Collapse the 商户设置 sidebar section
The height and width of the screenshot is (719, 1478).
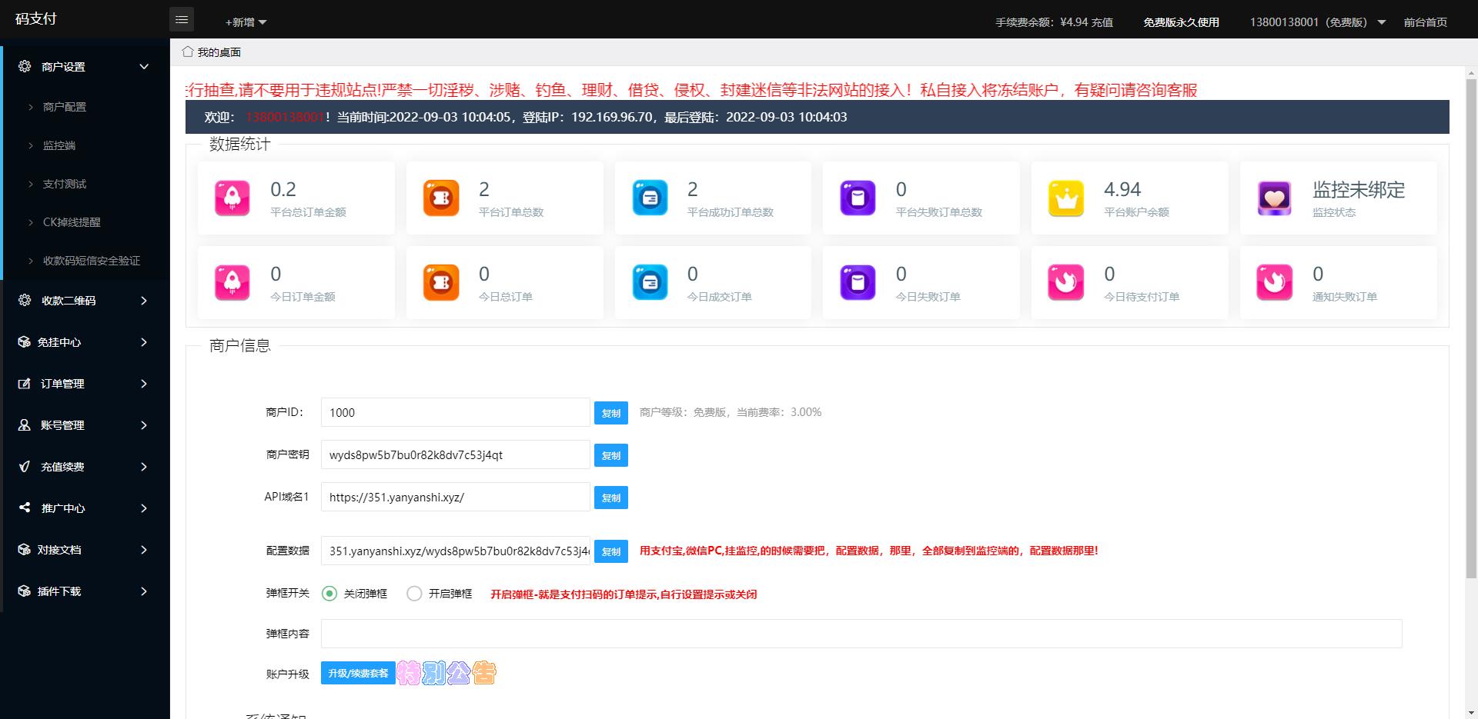85,67
